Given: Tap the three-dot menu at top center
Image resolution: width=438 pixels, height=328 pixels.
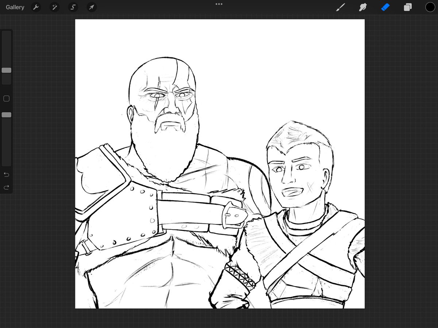Looking at the screenshot, I should coord(219,4).
